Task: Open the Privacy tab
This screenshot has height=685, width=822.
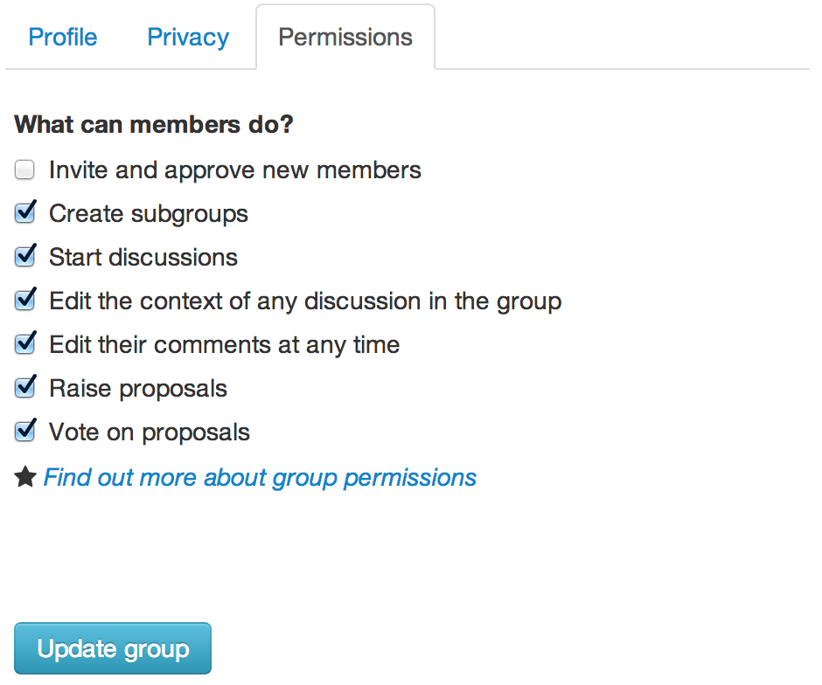Action: pyautogui.click(x=188, y=38)
